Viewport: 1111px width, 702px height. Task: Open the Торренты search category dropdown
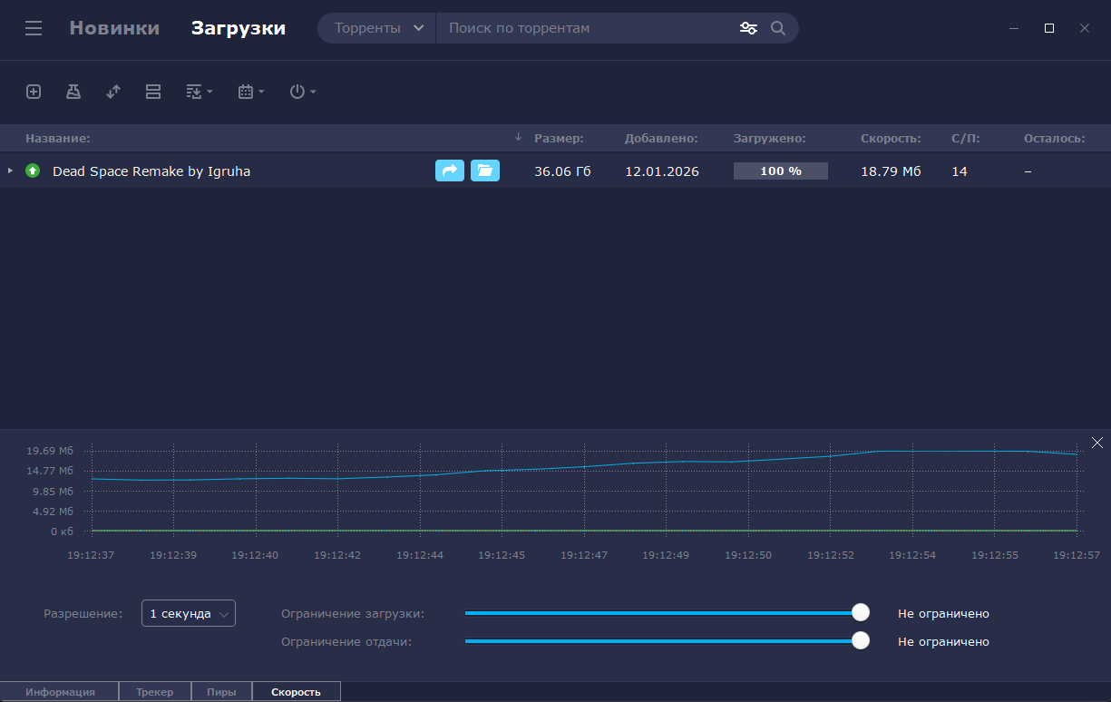[378, 28]
